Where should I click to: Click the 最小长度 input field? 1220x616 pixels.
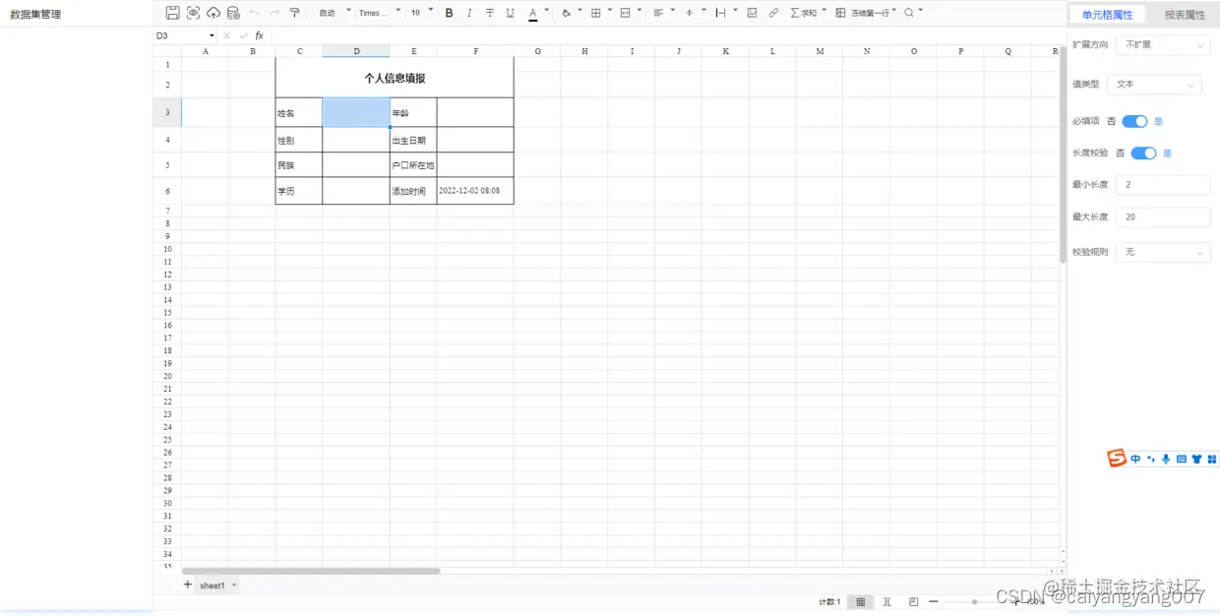tap(1163, 185)
